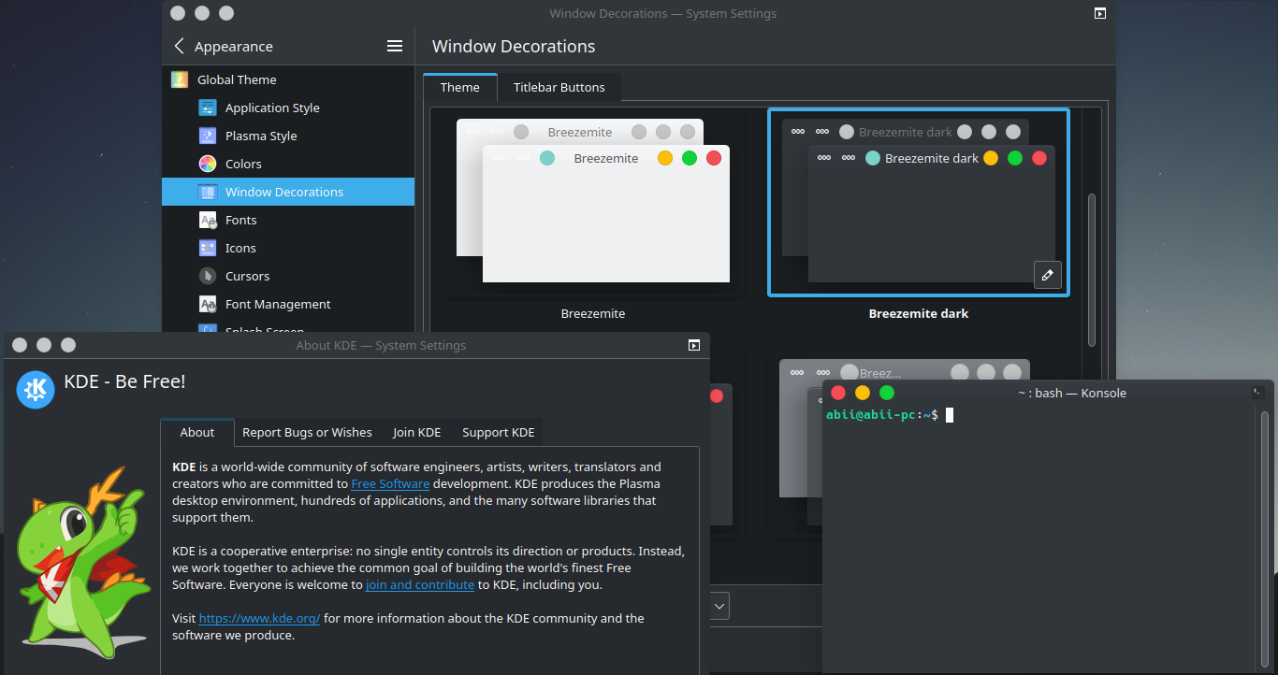
Task: Select the Breezemite light theme thumbnail
Action: (x=593, y=201)
